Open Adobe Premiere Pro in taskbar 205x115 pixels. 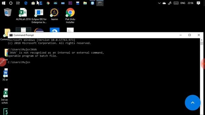(70, 3)
